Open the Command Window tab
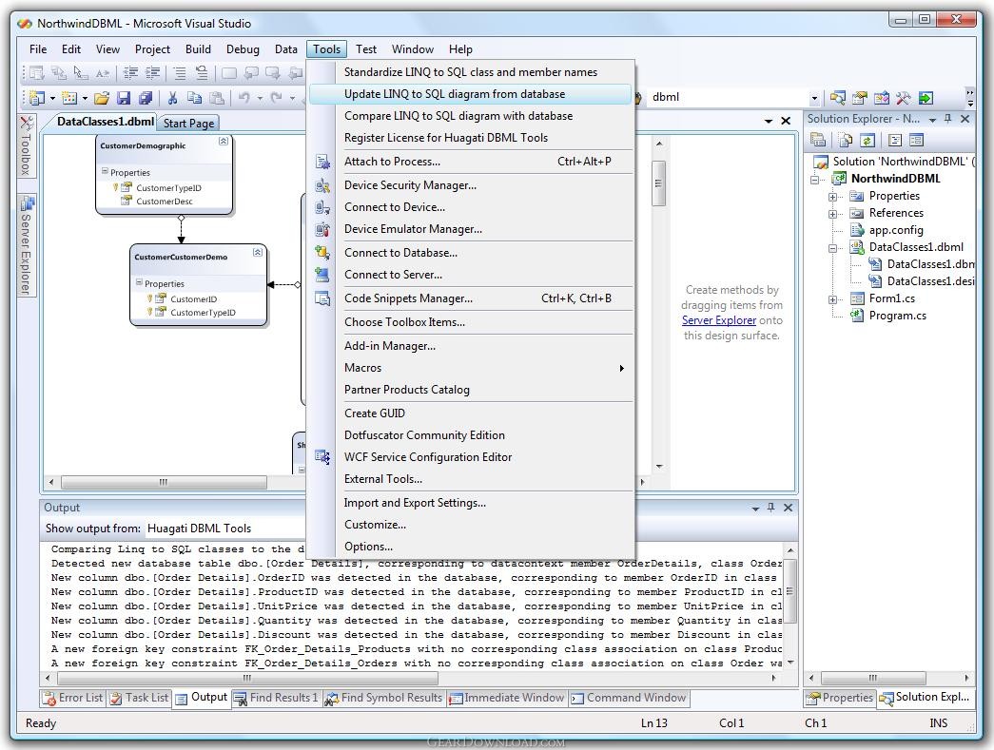Image resolution: width=994 pixels, height=750 pixels. click(629, 698)
